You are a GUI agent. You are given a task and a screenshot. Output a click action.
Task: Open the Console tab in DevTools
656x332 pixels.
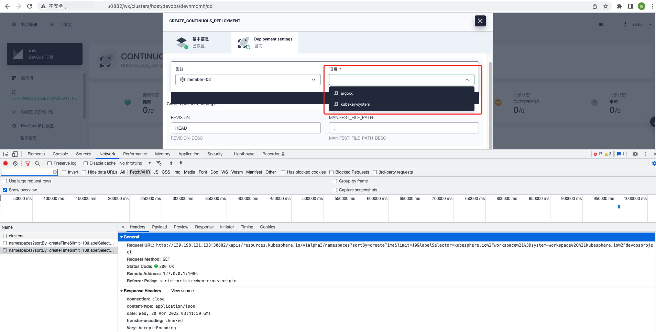tap(60, 154)
